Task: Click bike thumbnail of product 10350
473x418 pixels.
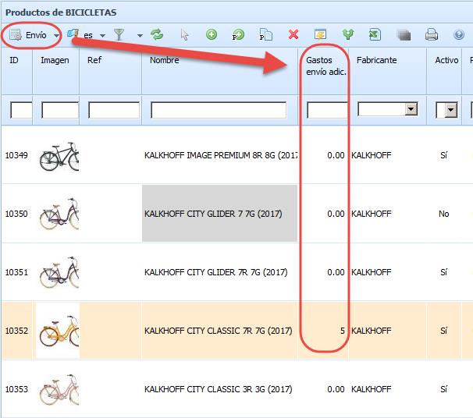Action: (x=59, y=214)
